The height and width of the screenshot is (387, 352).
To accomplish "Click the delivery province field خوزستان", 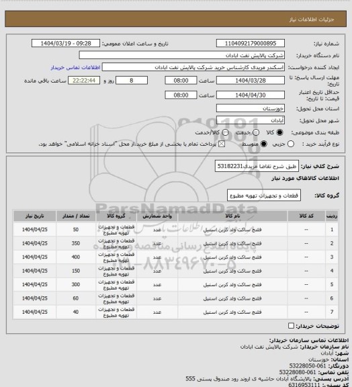I will pos(251,108).
